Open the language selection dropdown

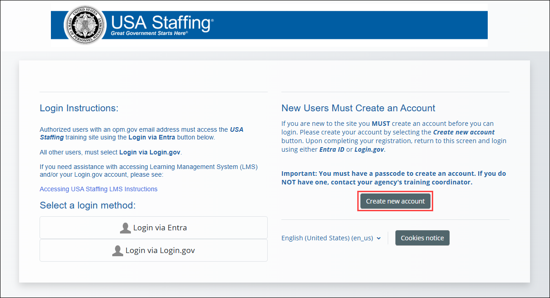coord(331,238)
